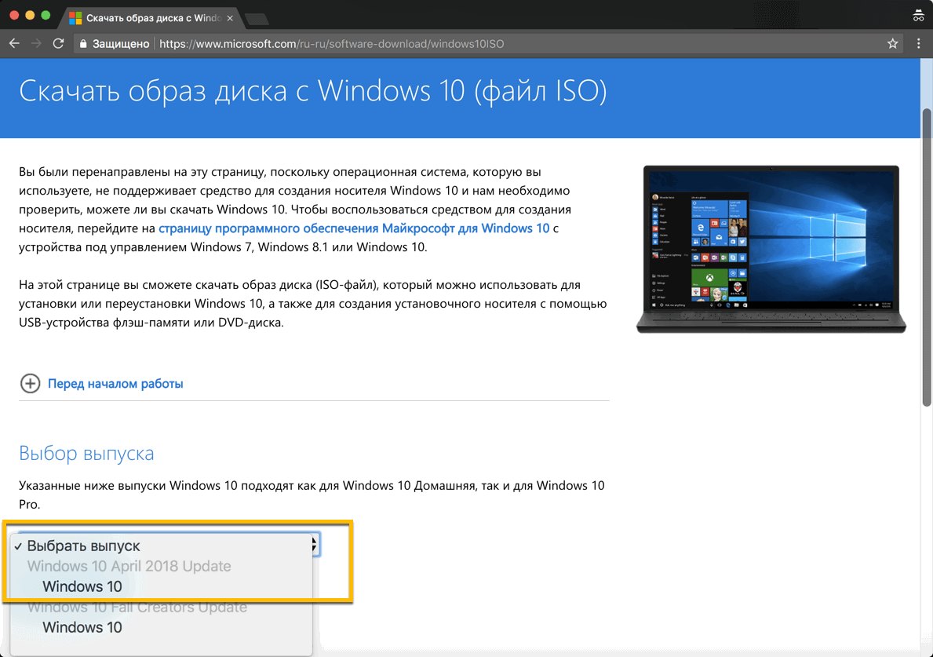Click the checkmark beside Выбрать выпуск
The image size is (933, 657).
pyautogui.click(x=17, y=545)
